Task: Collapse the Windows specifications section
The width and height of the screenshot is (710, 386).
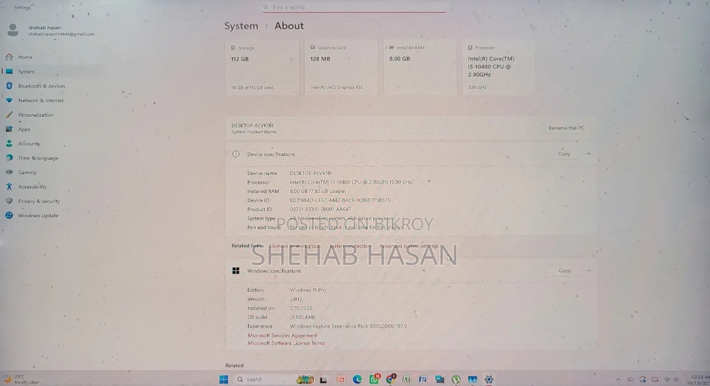Action: [x=588, y=271]
